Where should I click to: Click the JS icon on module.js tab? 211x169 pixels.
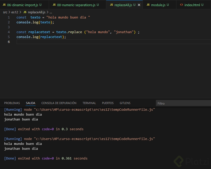pos(148,5)
